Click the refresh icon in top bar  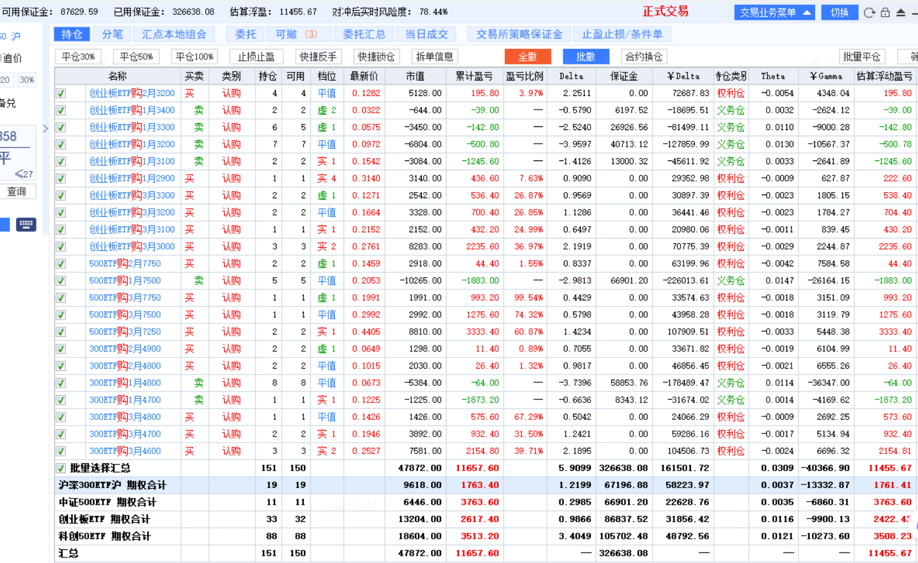870,12
